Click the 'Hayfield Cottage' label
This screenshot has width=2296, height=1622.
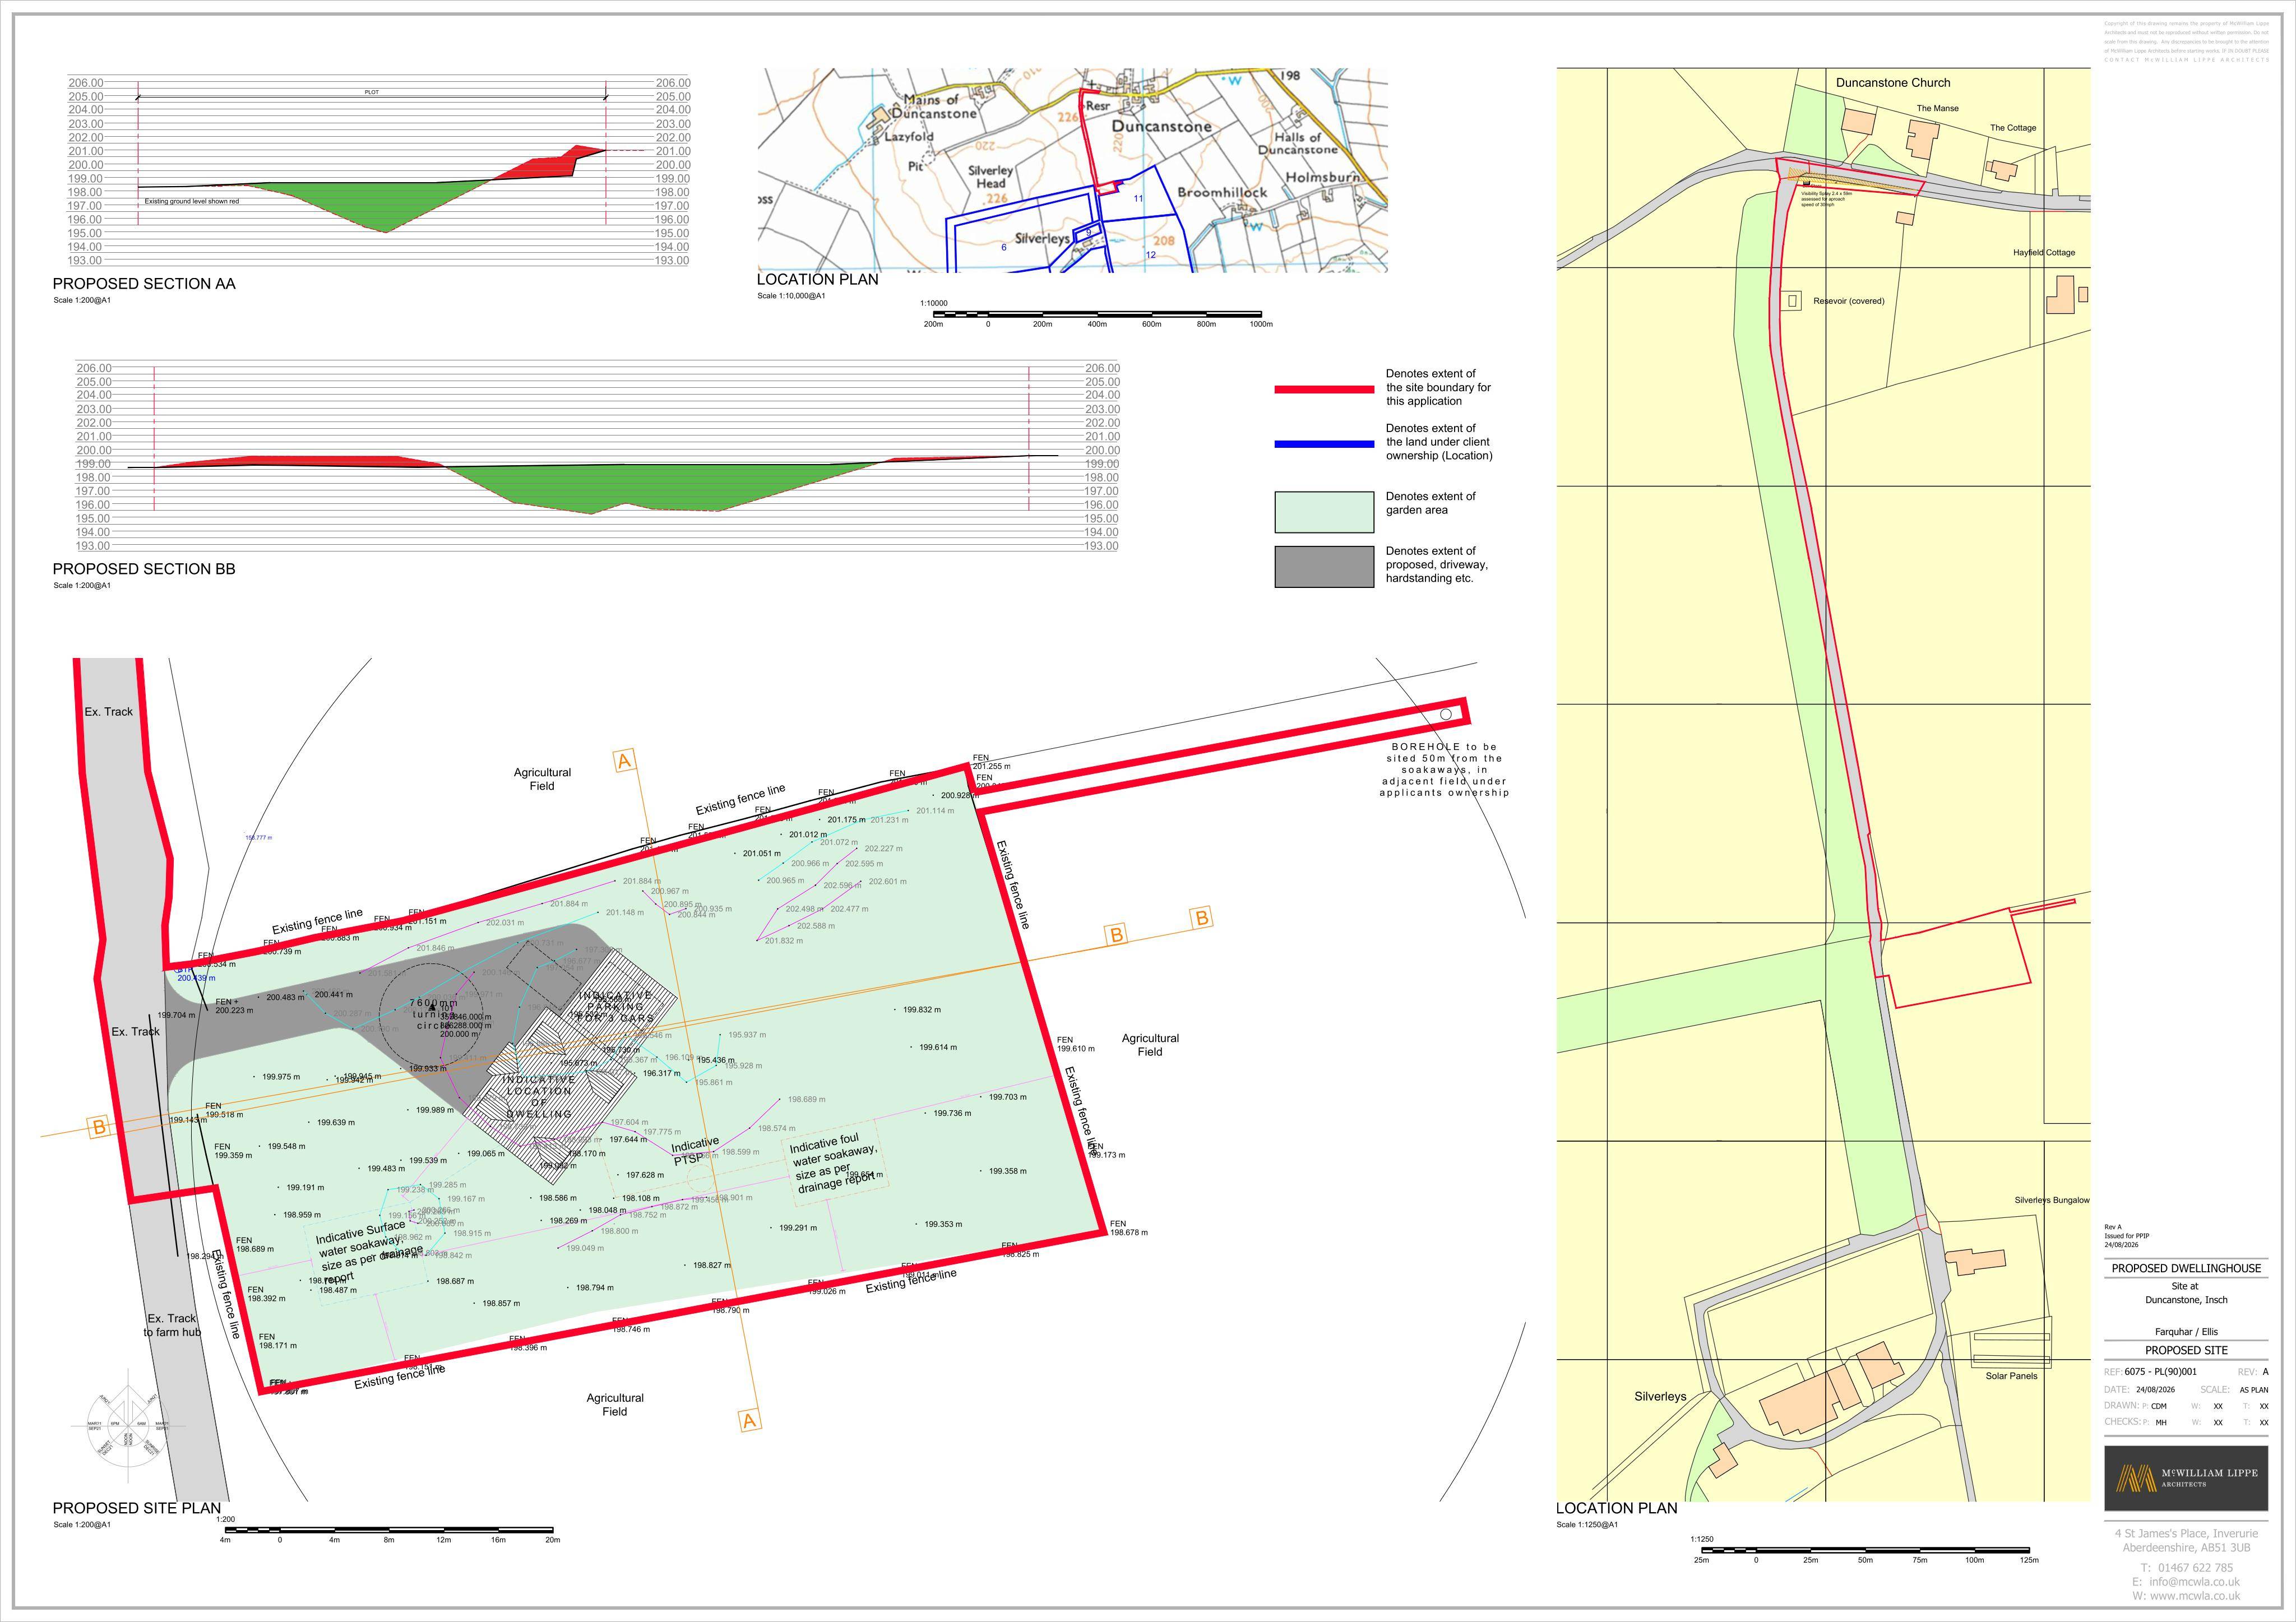(2044, 253)
